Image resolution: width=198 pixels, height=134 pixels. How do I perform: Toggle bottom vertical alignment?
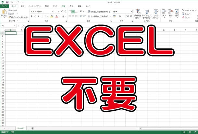pos(76,12)
